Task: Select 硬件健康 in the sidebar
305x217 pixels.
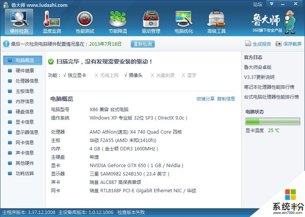Action: tap(24, 70)
